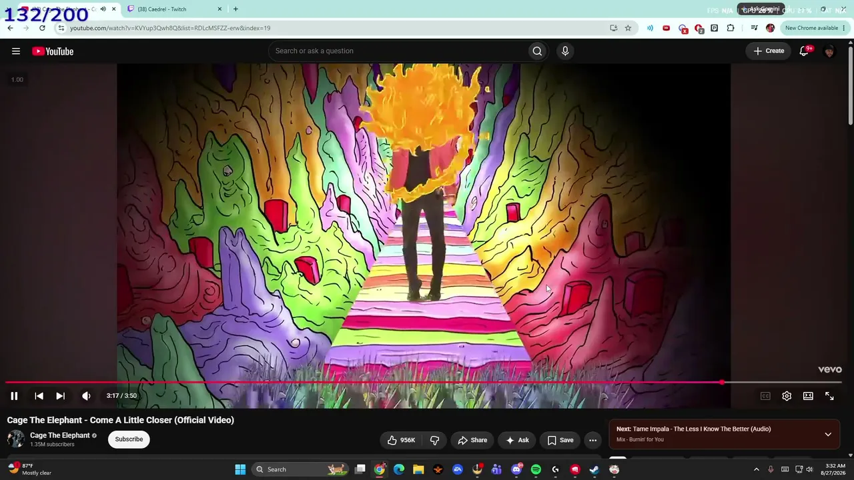The image size is (854, 480).
Task: Open the video title Come A Little Closer
Action: click(121, 420)
